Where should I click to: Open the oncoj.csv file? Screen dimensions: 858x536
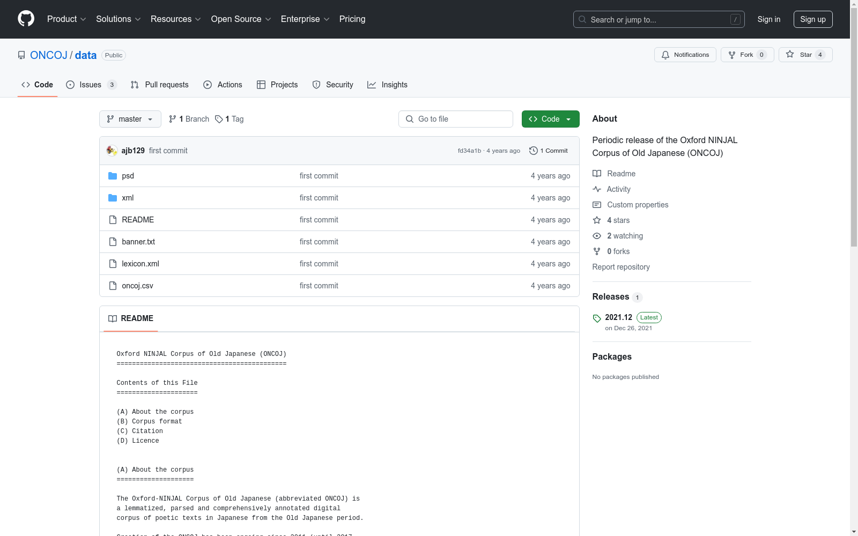pos(137,286)
